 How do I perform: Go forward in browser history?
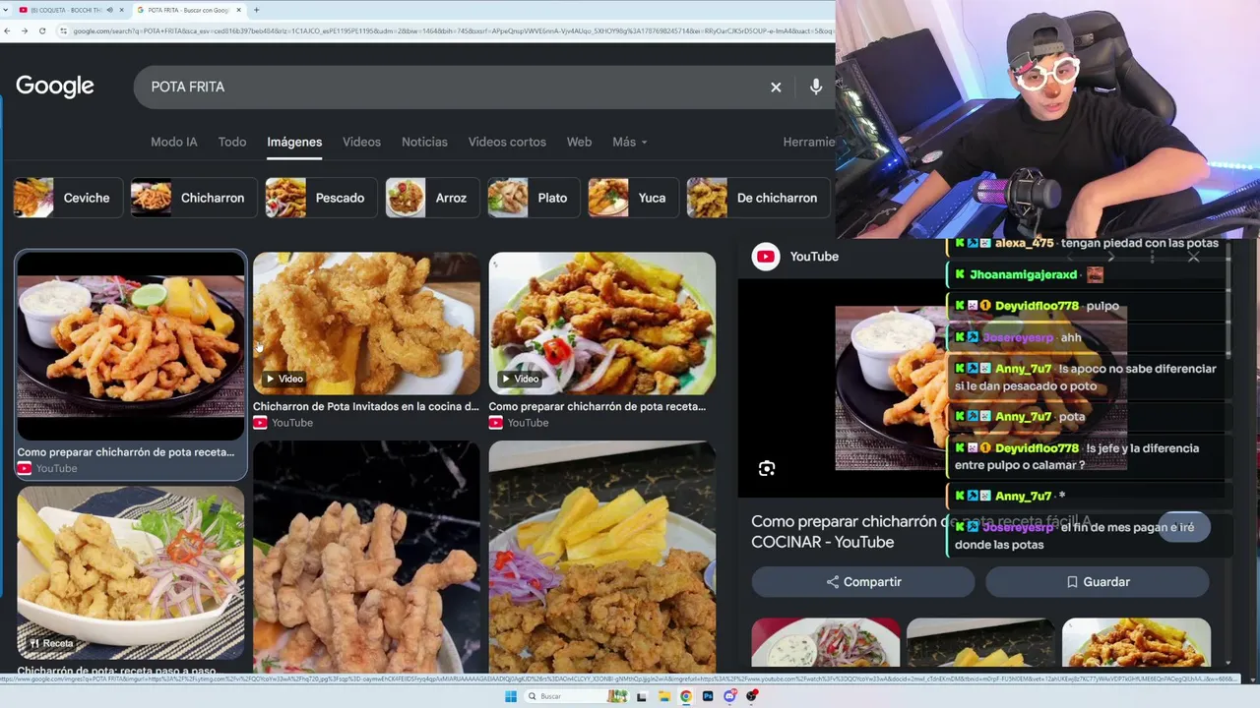(25, 30)
